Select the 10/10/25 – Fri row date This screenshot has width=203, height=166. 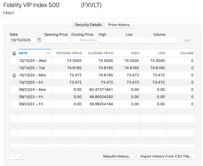tap(31, 82)
